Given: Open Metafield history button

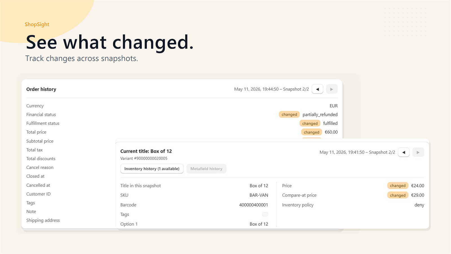Looking at the screenshot, I should [206, 169].
